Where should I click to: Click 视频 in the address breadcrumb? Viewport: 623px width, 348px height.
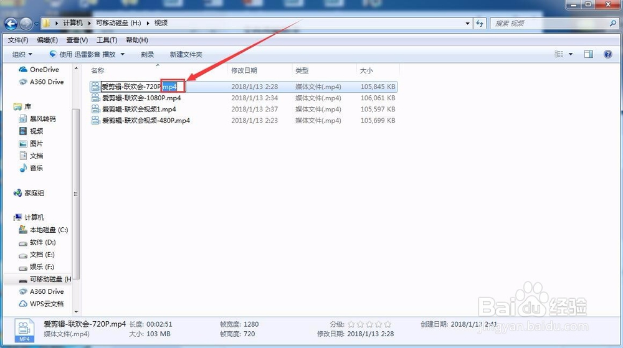(161, 23)
